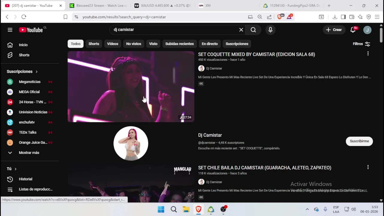Select the En directo chip
The width and height of the screenshot is (384, 216).
pyautogui.click(x=209, y=44)
